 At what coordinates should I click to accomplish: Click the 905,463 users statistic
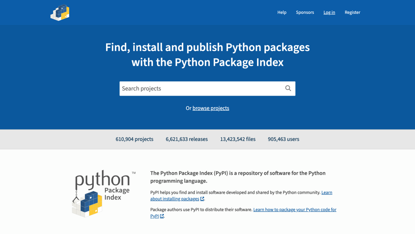click(284, 139)
